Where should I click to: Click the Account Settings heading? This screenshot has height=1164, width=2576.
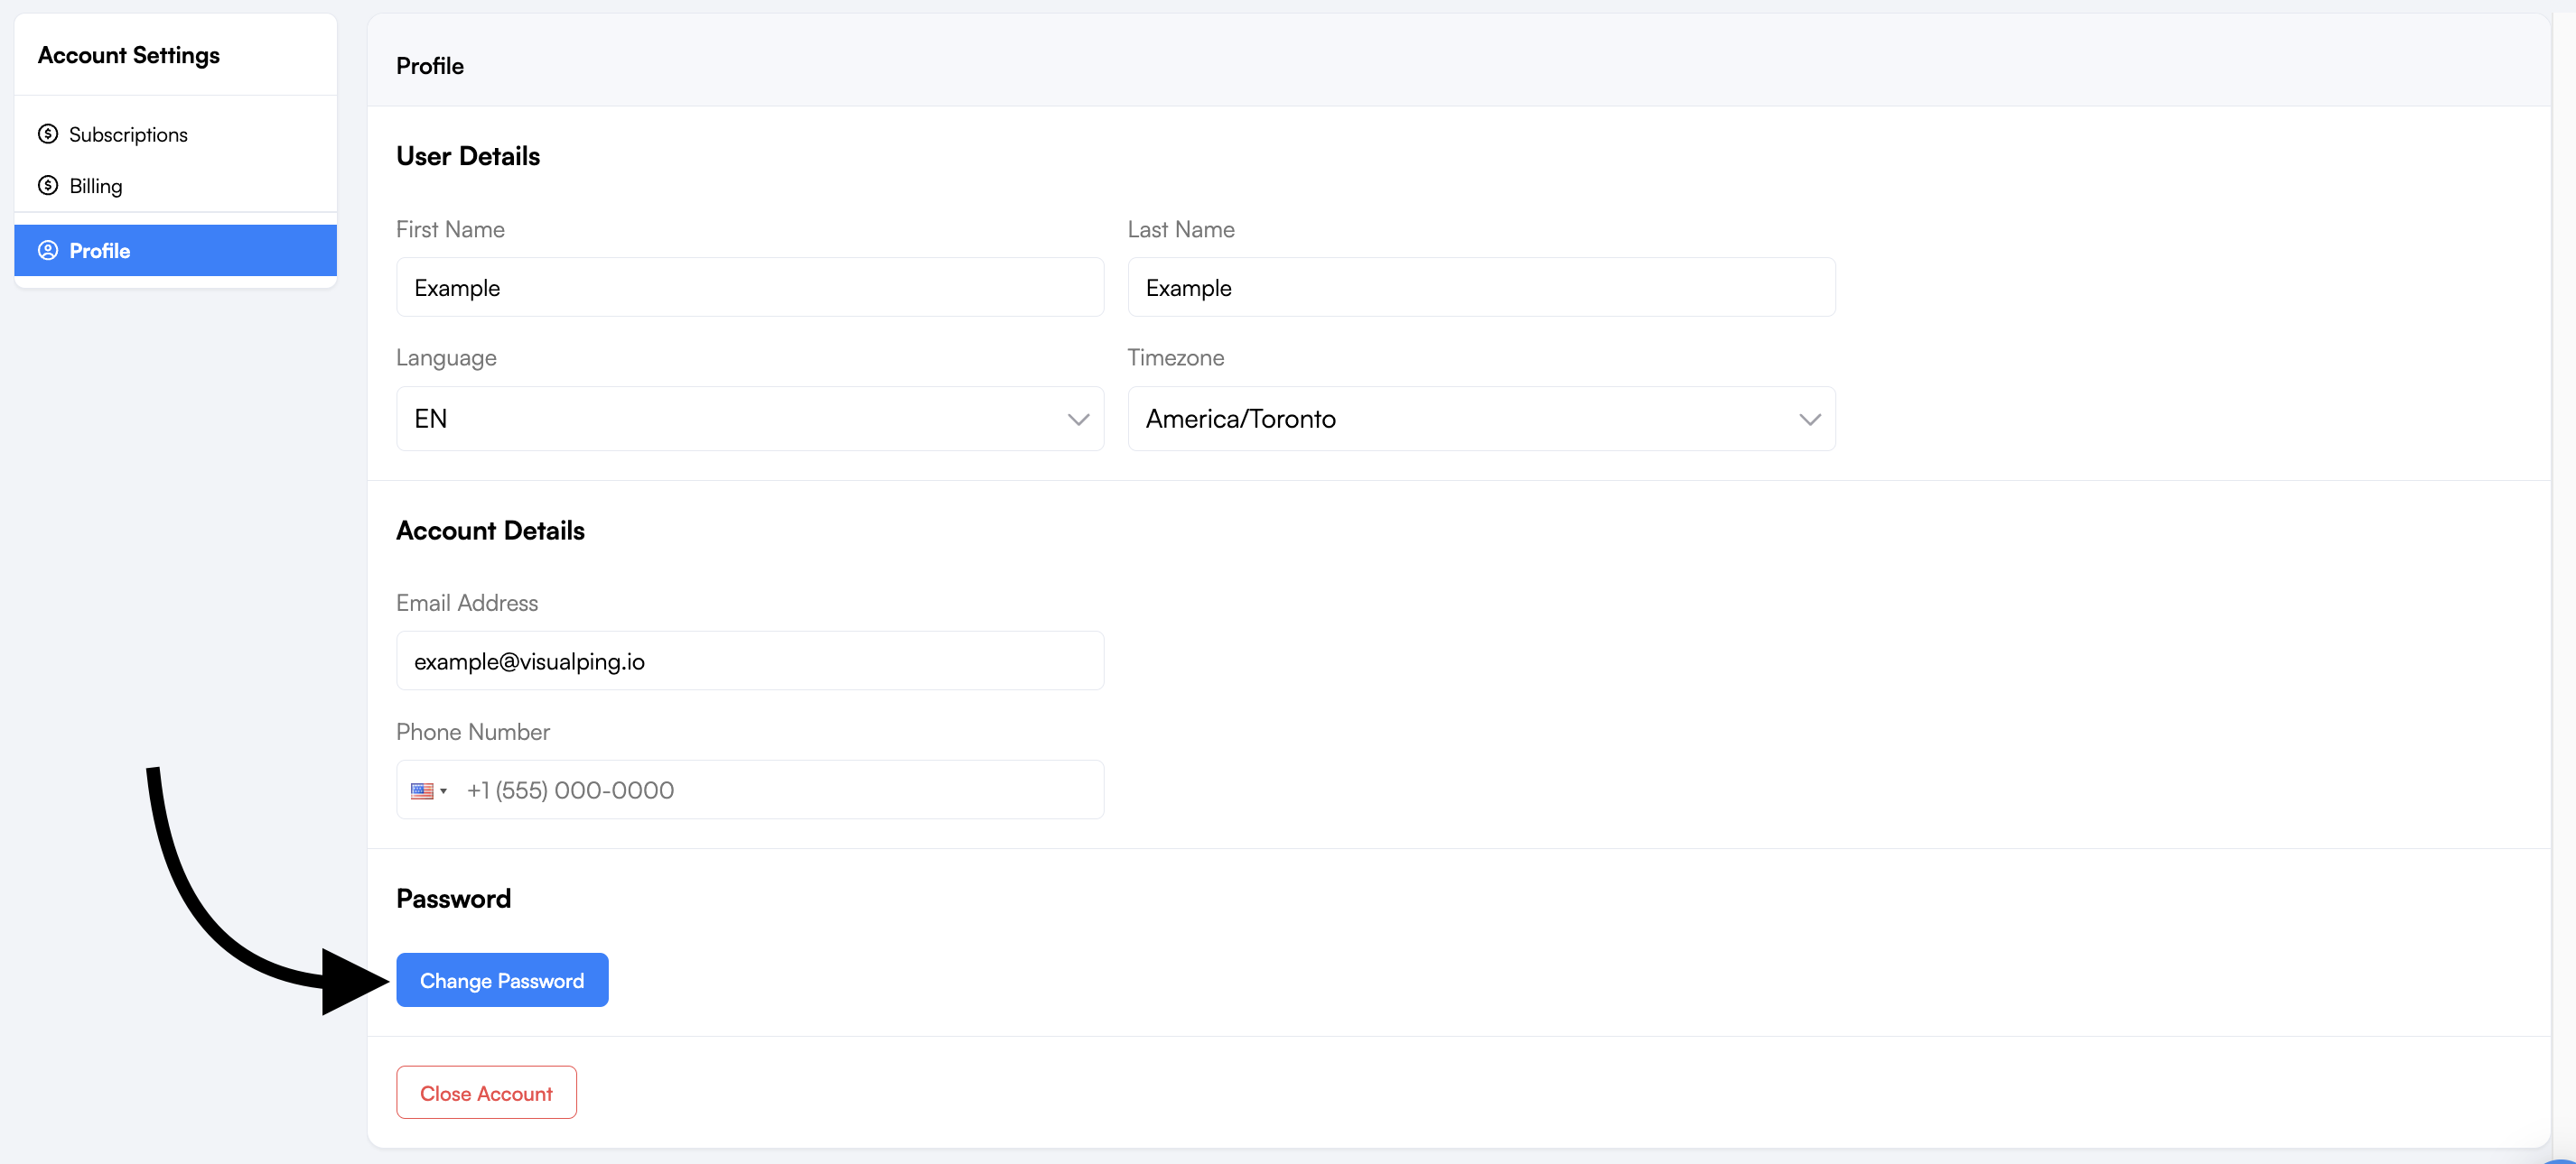(129, 55)
